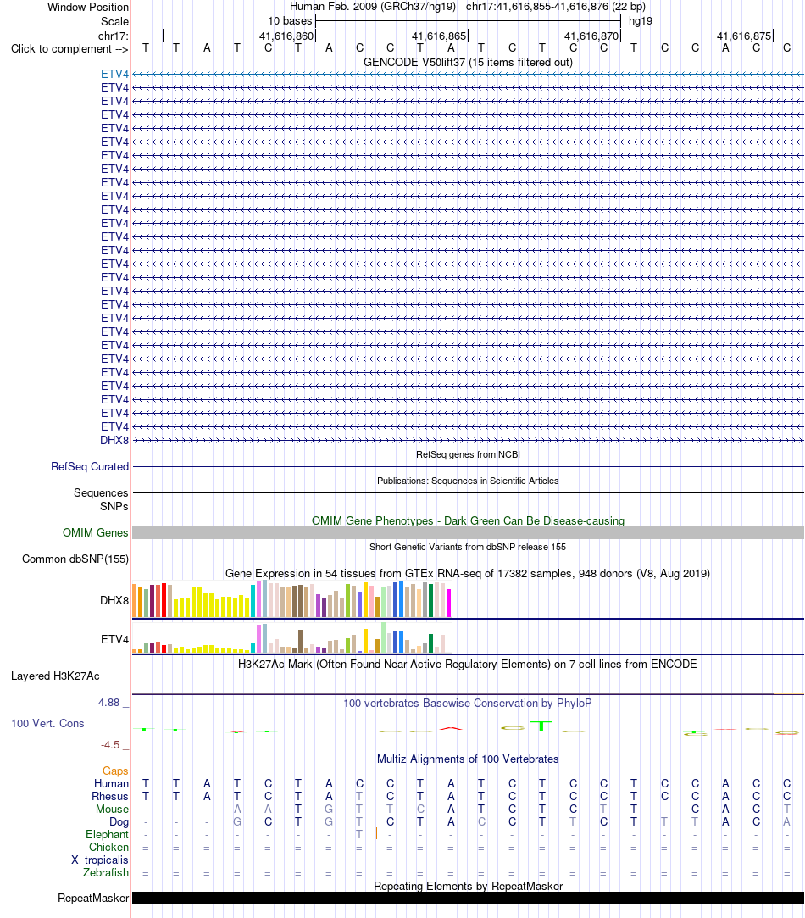Click the 'OMIM Genes' track label
The image size is (805, 918).
tap(96, 533)
